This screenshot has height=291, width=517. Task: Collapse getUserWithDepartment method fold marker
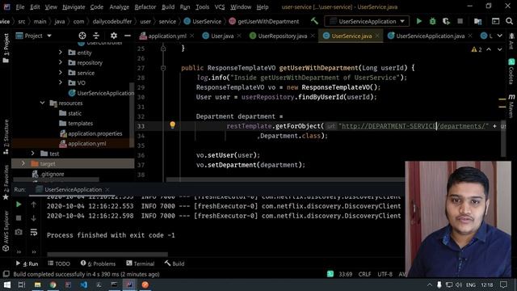pos(163,68)
